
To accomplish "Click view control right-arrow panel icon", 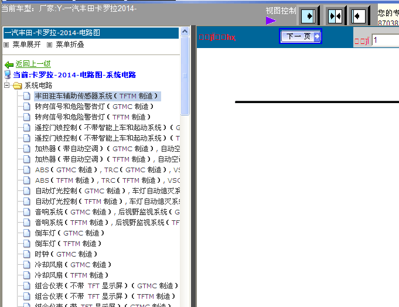I will click(x=308, y=16).
